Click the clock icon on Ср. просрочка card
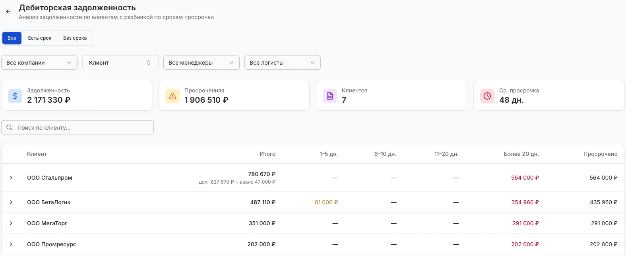The image size is (626, 255). coord(487,96)
